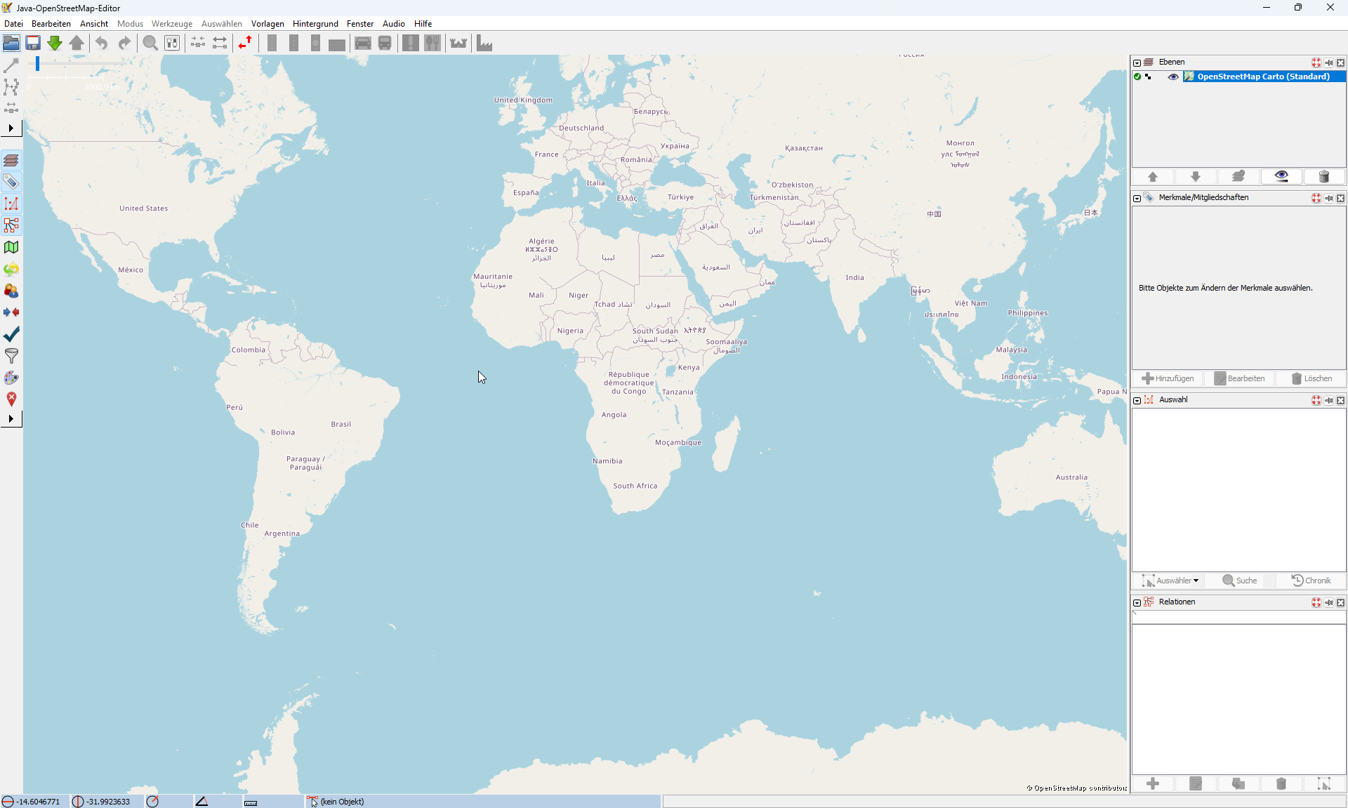The width and height of the screenshot is (1348, 808).
Task: Click the Suche button in Auswahl panel
Action: coord(1240,581)
